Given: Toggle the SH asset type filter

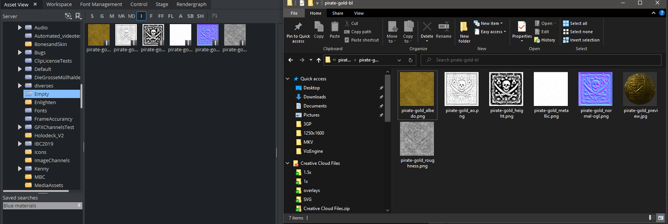Looking at the screenshot, I should 200,16.
